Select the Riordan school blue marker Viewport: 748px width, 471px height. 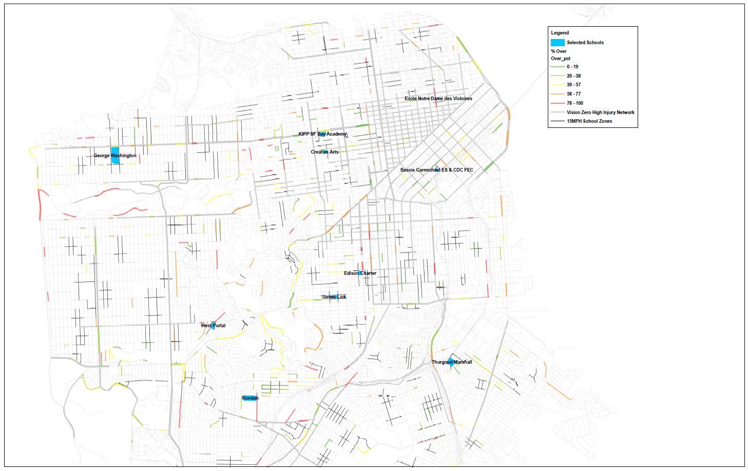click(x=250, y=398)
